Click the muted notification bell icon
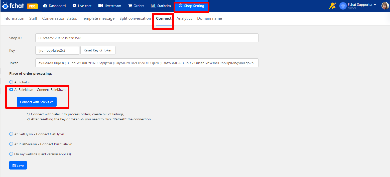Viewport: 390px width, 177px height. 332,6
